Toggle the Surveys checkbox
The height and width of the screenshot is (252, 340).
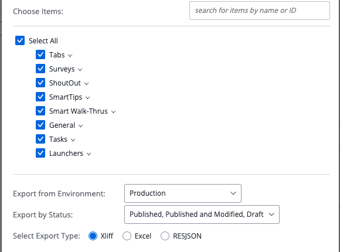[x=40, y=69]
